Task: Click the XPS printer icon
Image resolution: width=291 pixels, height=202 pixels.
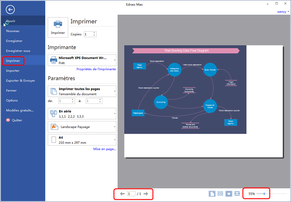Action: [54, 60]
